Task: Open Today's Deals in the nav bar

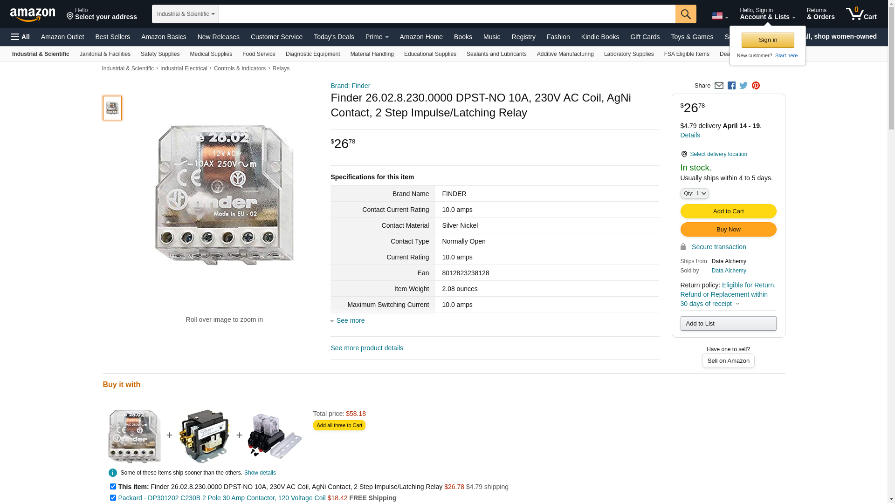Action: coord(334,37)
